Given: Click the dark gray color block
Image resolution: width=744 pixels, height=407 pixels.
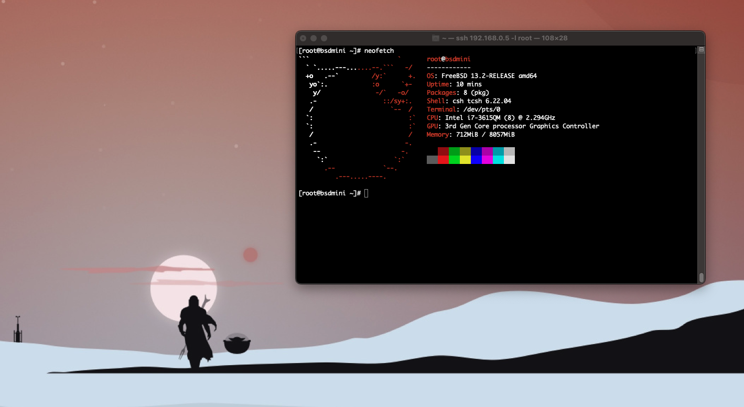Looking at the screenshot, I should [432, 160].
